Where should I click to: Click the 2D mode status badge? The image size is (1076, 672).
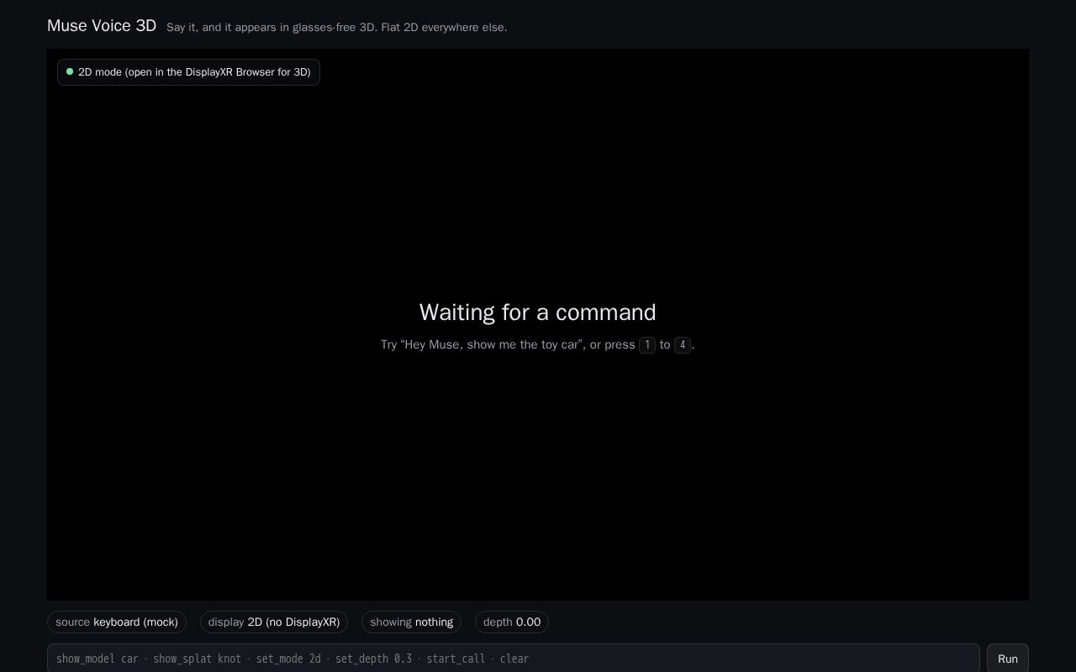pyautogui.click(x=188, y=72)
